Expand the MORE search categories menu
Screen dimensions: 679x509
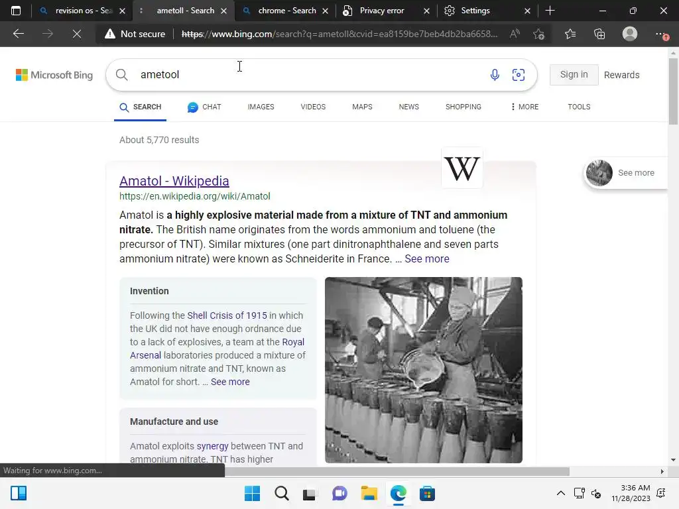coord(525,107)
